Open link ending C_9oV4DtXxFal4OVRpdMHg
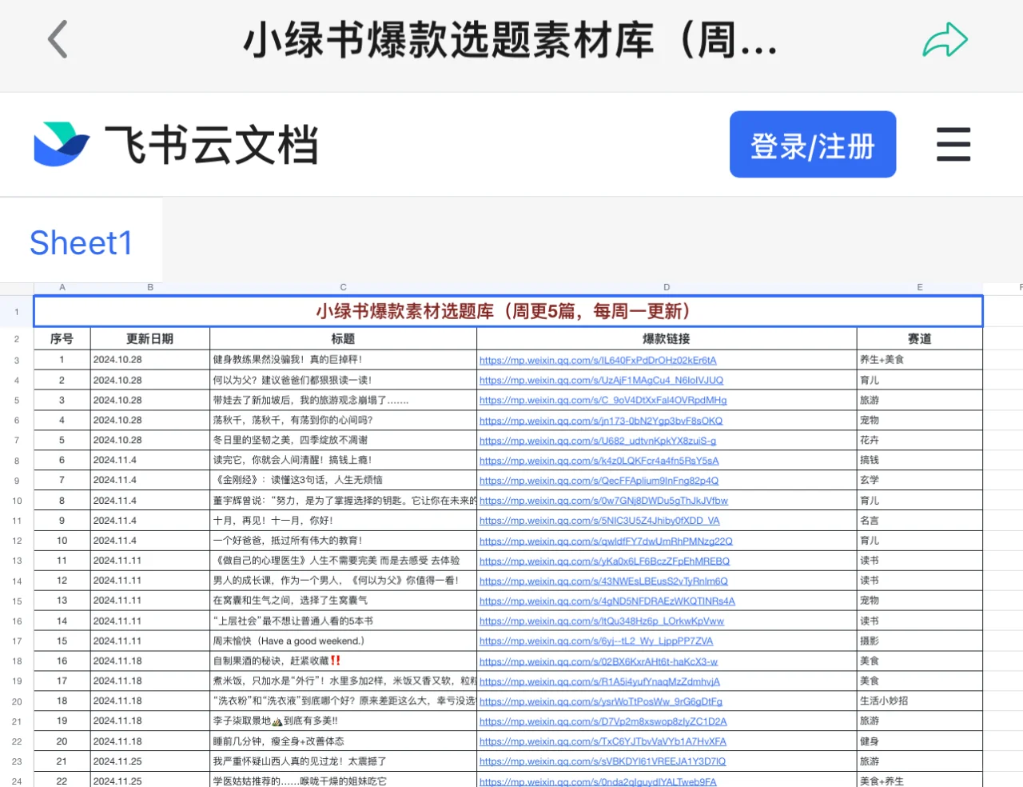Image resolution: width=1023 pixels, height=787 pixels. [x=603, y=401]
